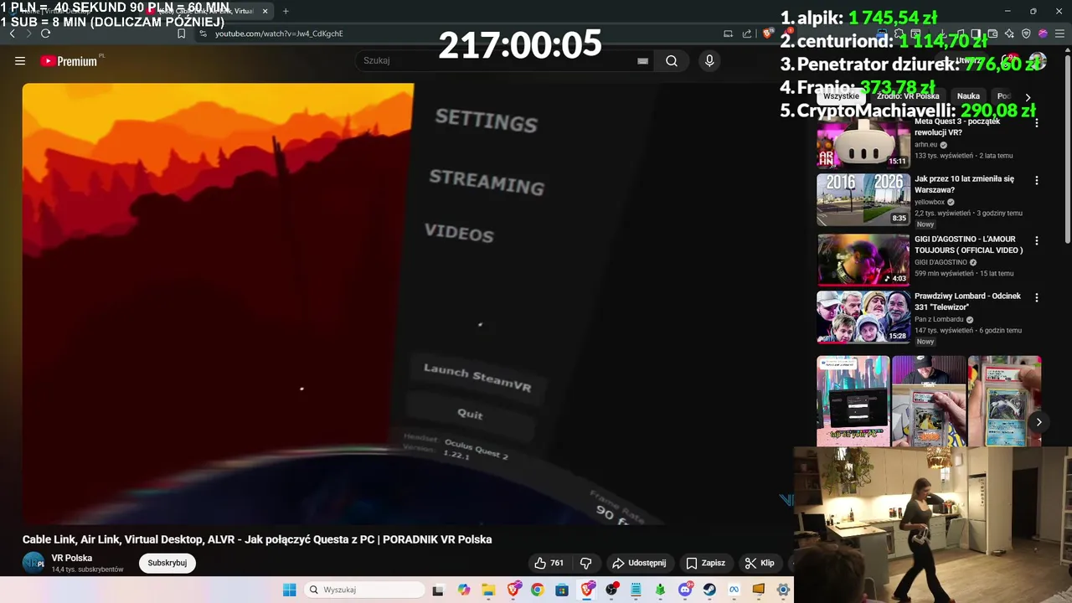Open Settings gear on the taskbar
Viewport: 1072px width, 603px height.
[784, 590]
